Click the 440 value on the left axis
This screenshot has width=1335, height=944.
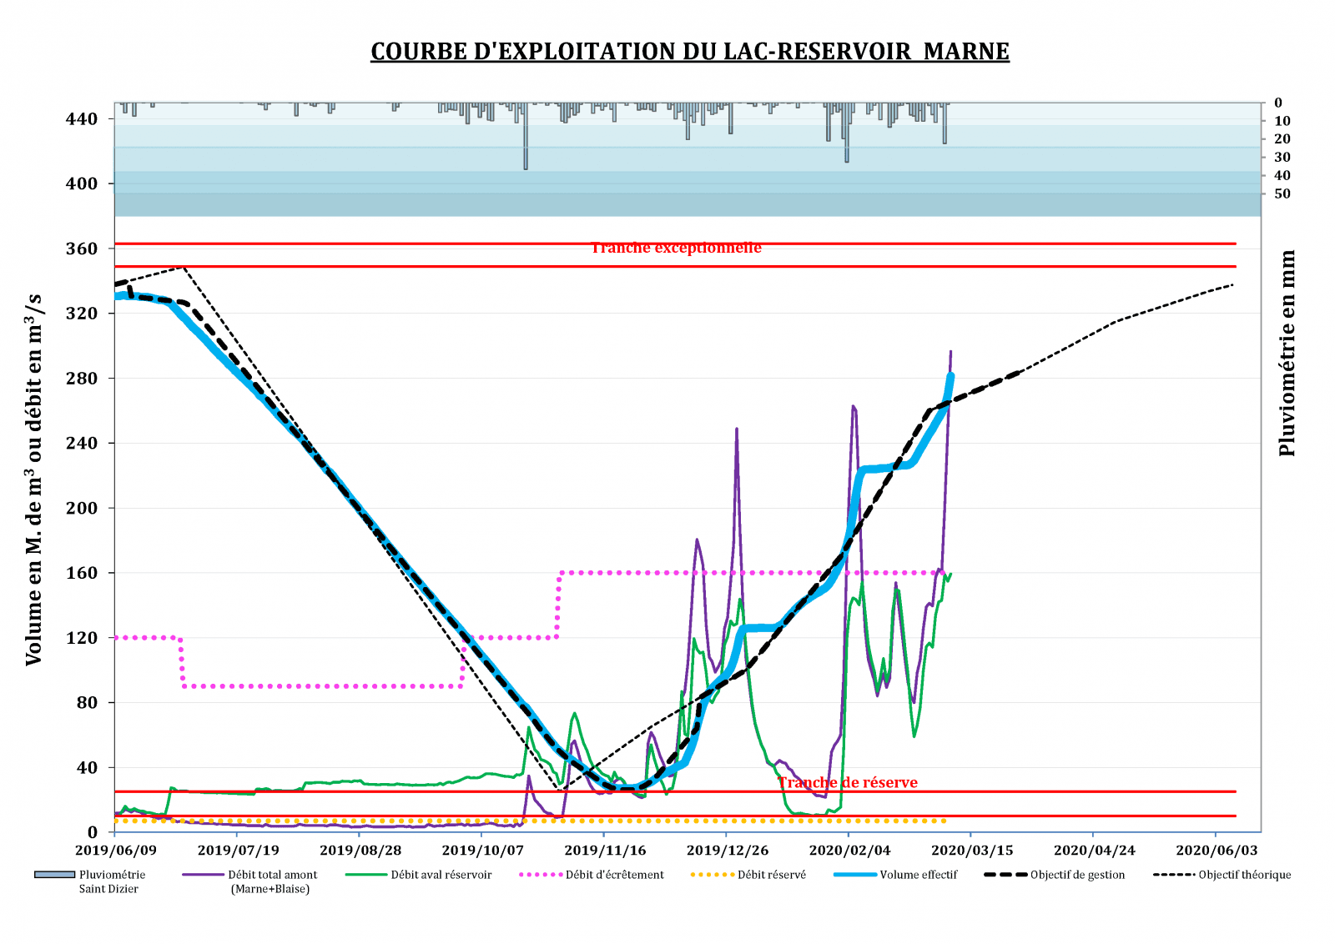(x=81, y=119)
